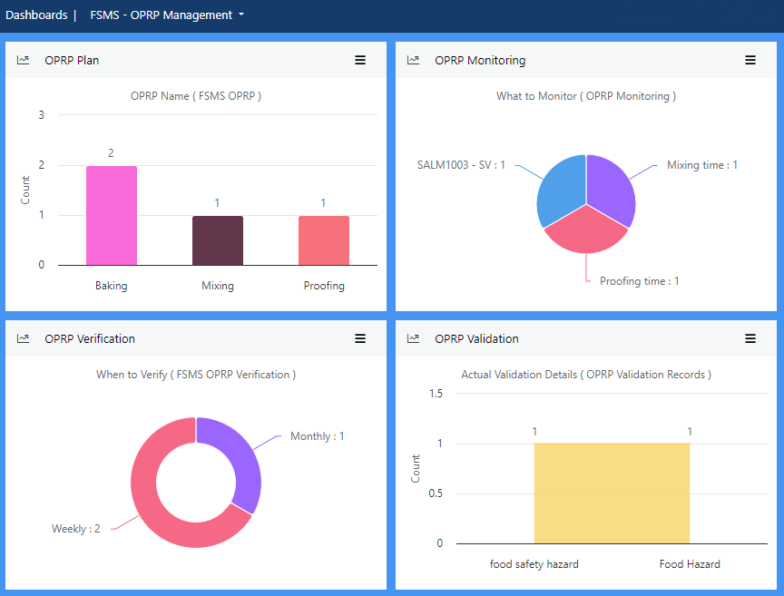Click the pink Baking bar
Image resolution: width=784 pixels, height=596 pixels.
[x=112, y=216]
